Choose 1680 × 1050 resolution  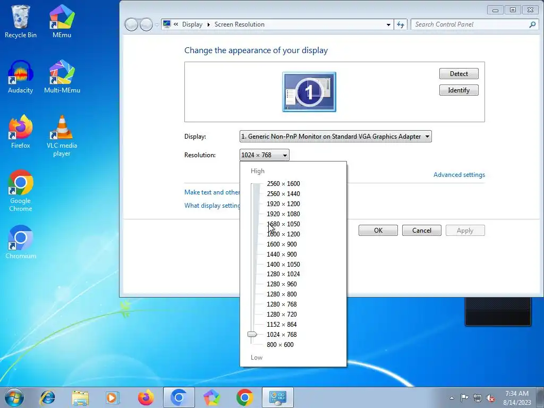point(283,224)
